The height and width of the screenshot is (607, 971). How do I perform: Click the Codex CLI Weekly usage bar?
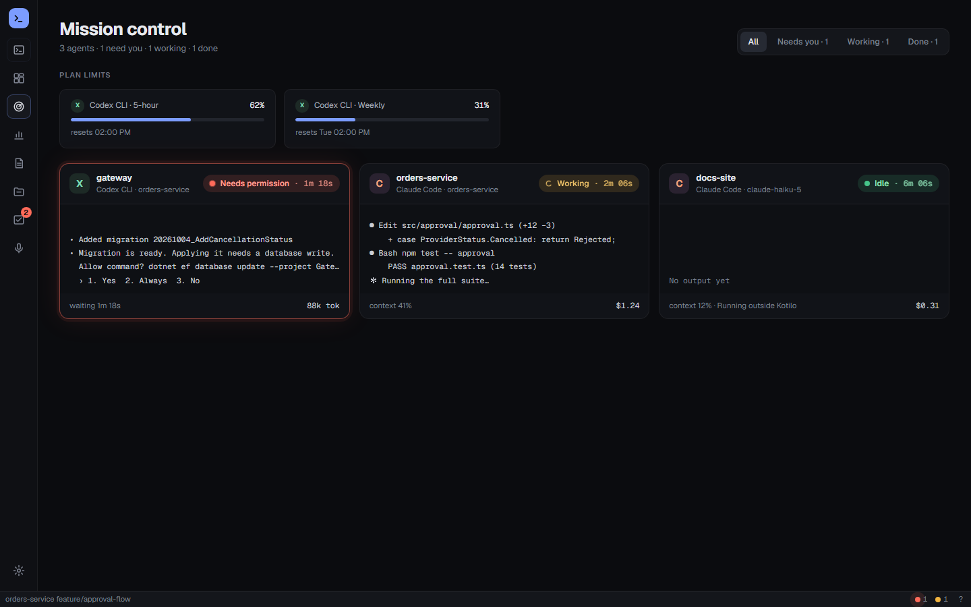pyautogui.click(x=392, y=119)
